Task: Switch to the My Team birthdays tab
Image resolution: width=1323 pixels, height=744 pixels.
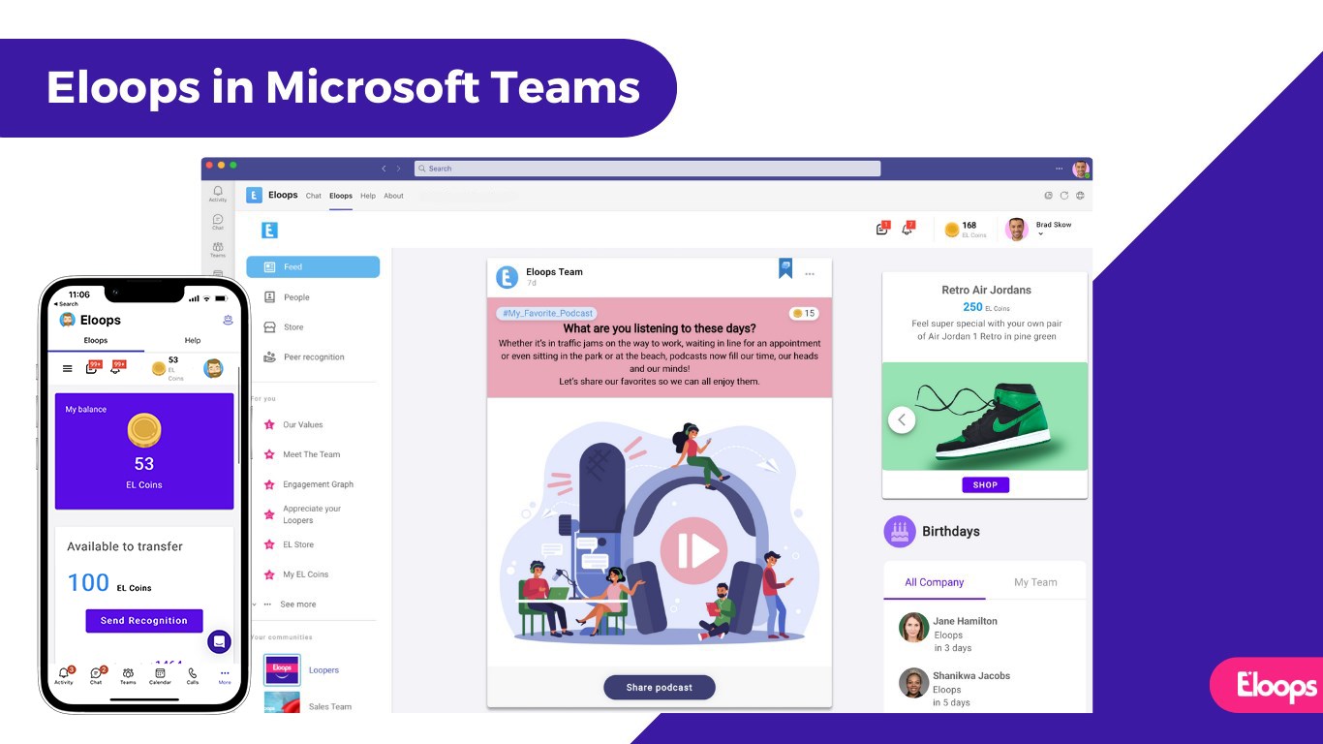Action: (1035, 582)
